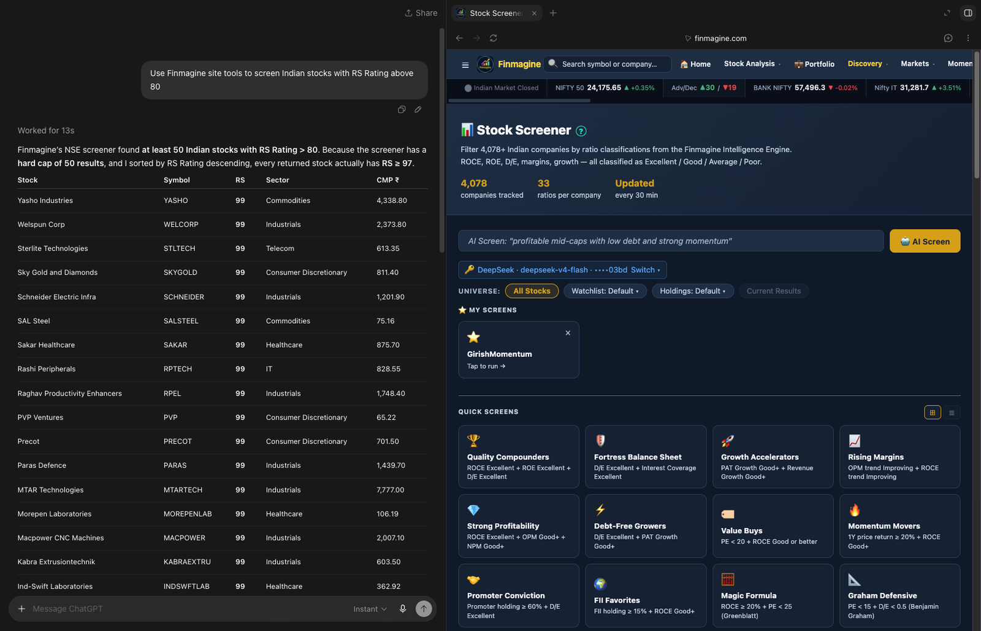Click the BANK NIFTY ticker value
Image resolution: width=981 pixels, height=631 pixels.
point(810,88)
